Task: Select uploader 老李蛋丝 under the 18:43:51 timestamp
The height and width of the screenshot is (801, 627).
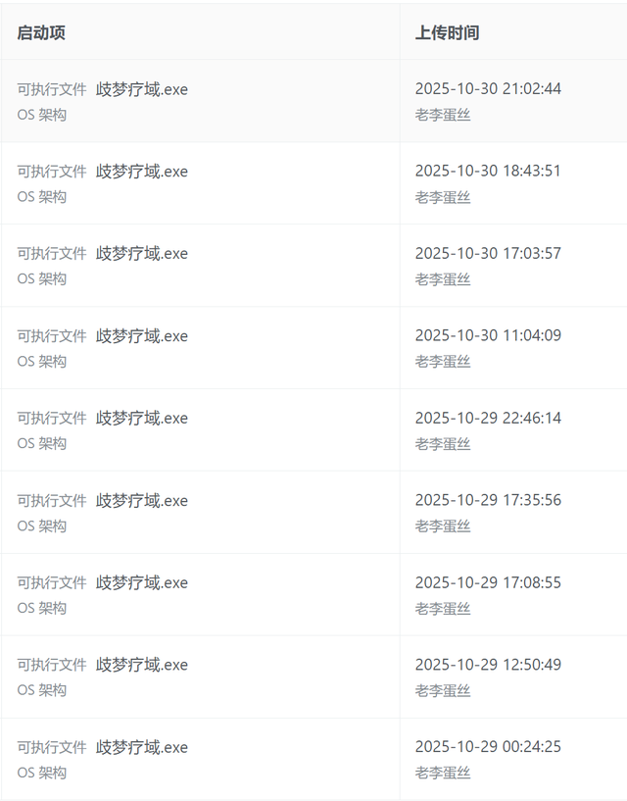Action: coord(442,197)
